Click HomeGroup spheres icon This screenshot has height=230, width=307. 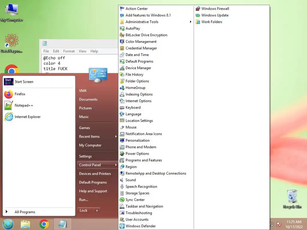pyautogui.click(x=122, y=88)
